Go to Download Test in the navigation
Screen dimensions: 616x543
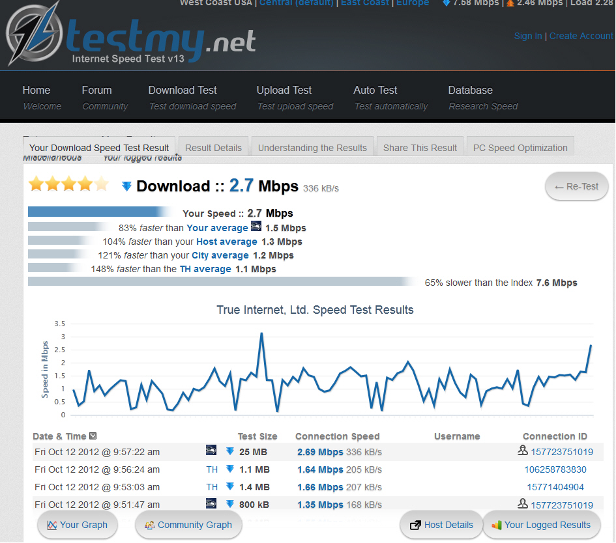[x=192, y=98]
